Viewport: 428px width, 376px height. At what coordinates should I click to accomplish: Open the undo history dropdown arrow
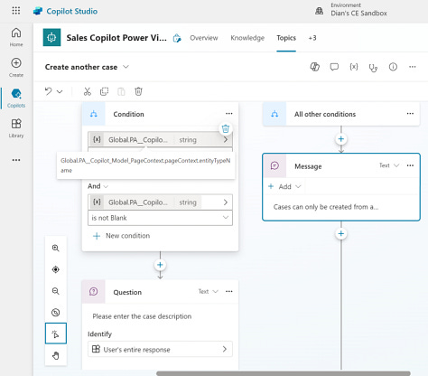pos(60,91)
